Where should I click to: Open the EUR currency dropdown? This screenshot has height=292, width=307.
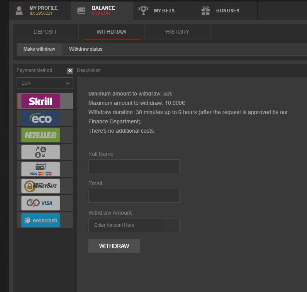tap(45, 83)
